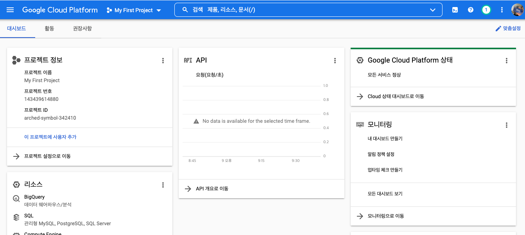Open notifications badge showing 1

[486, 10]
